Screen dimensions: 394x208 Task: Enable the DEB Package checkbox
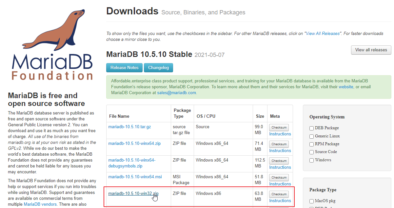312,128
